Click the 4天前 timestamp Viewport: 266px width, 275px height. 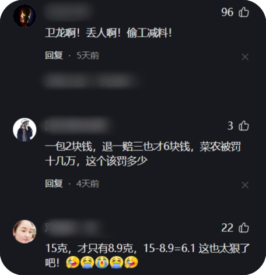(x=87, y=184)
